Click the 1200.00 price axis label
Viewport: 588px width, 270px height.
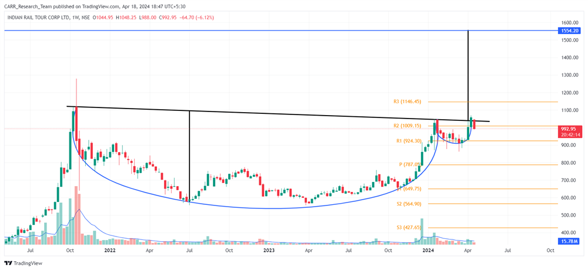570,93
